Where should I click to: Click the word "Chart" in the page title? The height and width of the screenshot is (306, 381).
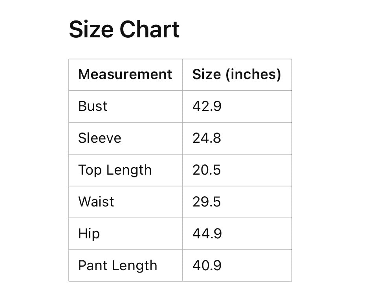click(149, 29)
